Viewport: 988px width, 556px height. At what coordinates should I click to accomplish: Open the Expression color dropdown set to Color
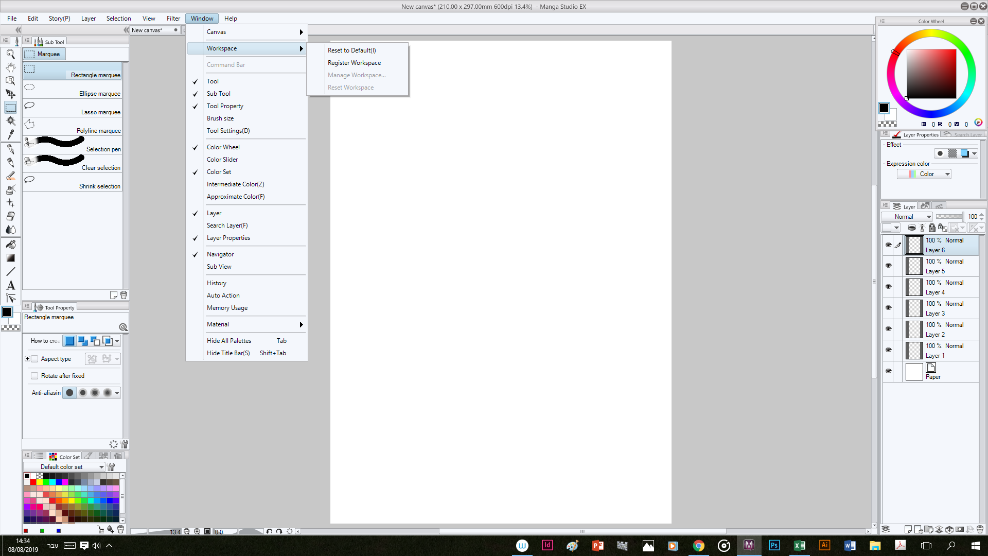[924, 173]
